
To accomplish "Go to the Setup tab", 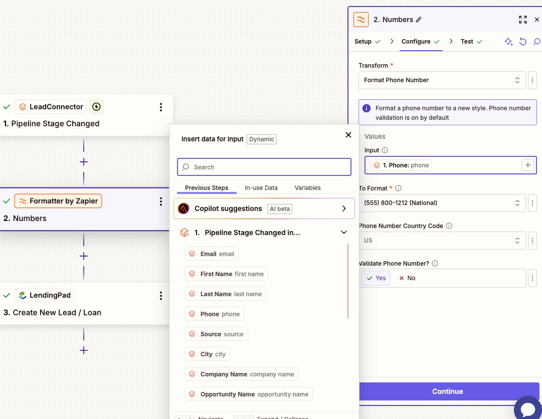I will 367,42.
